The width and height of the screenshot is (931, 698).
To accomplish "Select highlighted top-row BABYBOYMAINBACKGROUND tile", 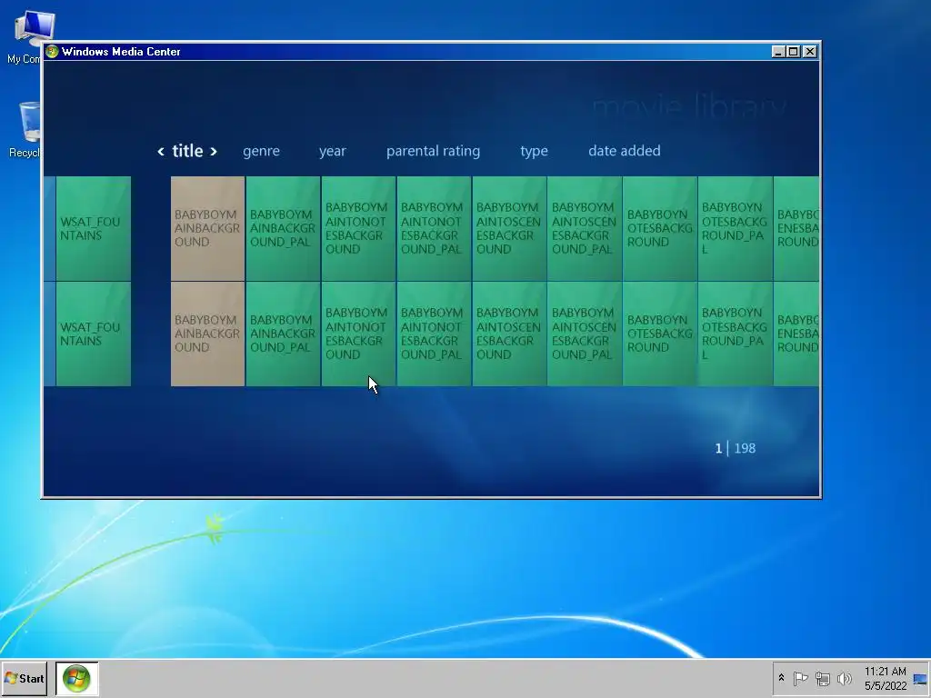I will 208,228.
